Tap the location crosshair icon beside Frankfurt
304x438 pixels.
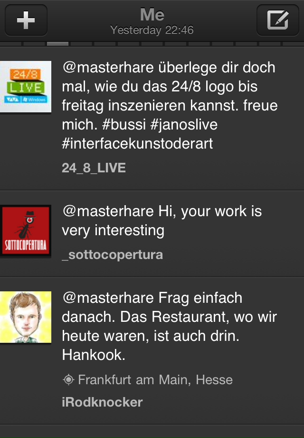click(x=68, y=380)
